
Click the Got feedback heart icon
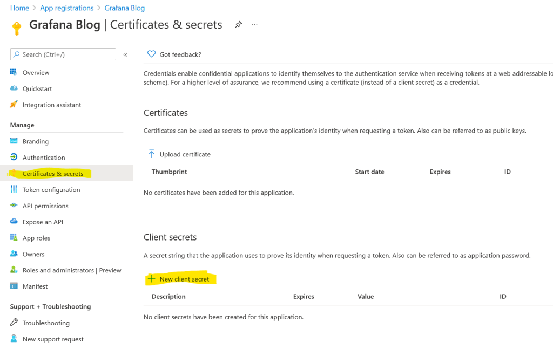(152, 54)
